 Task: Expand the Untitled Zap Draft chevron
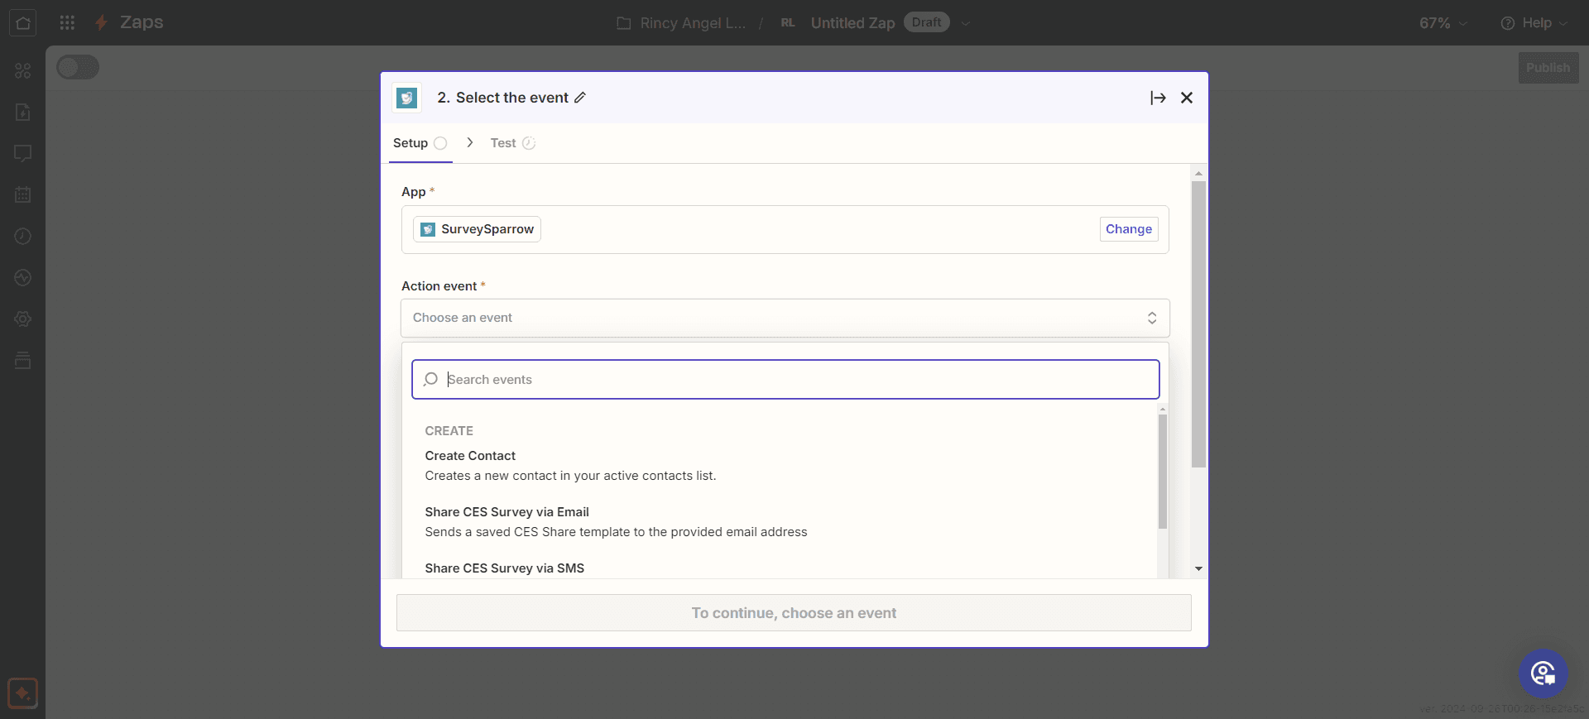click(965, 23)
